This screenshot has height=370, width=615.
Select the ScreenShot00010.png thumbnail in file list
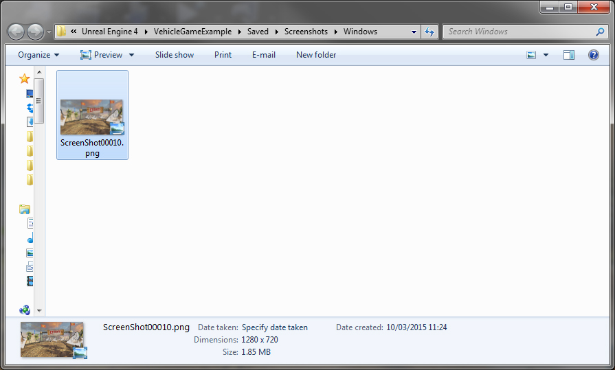point(92,117)
